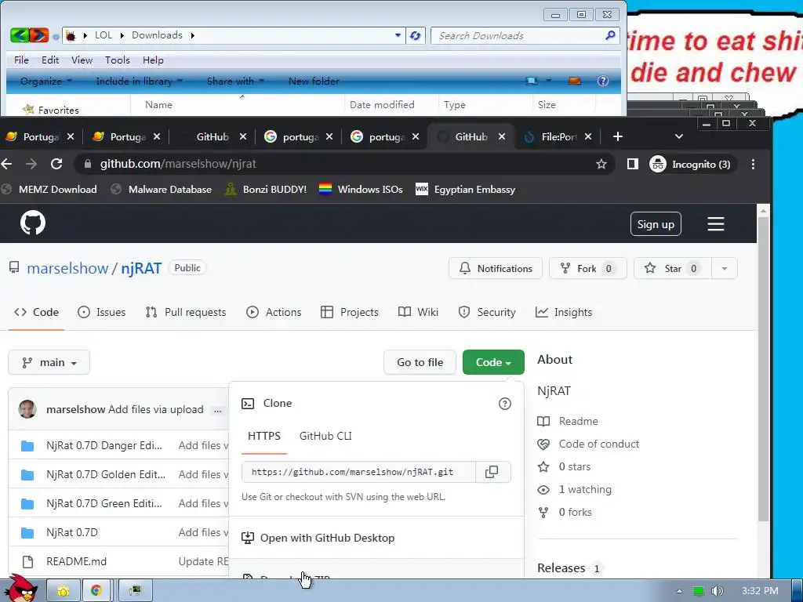
Task: Open Explorer help question mark icon
Action: point(603,81)
